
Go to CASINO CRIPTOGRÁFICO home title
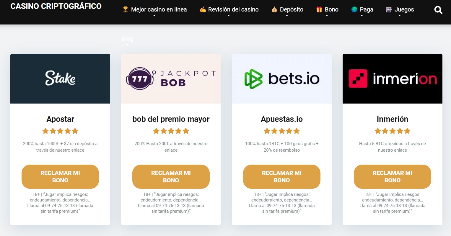[x=56, y=6]
